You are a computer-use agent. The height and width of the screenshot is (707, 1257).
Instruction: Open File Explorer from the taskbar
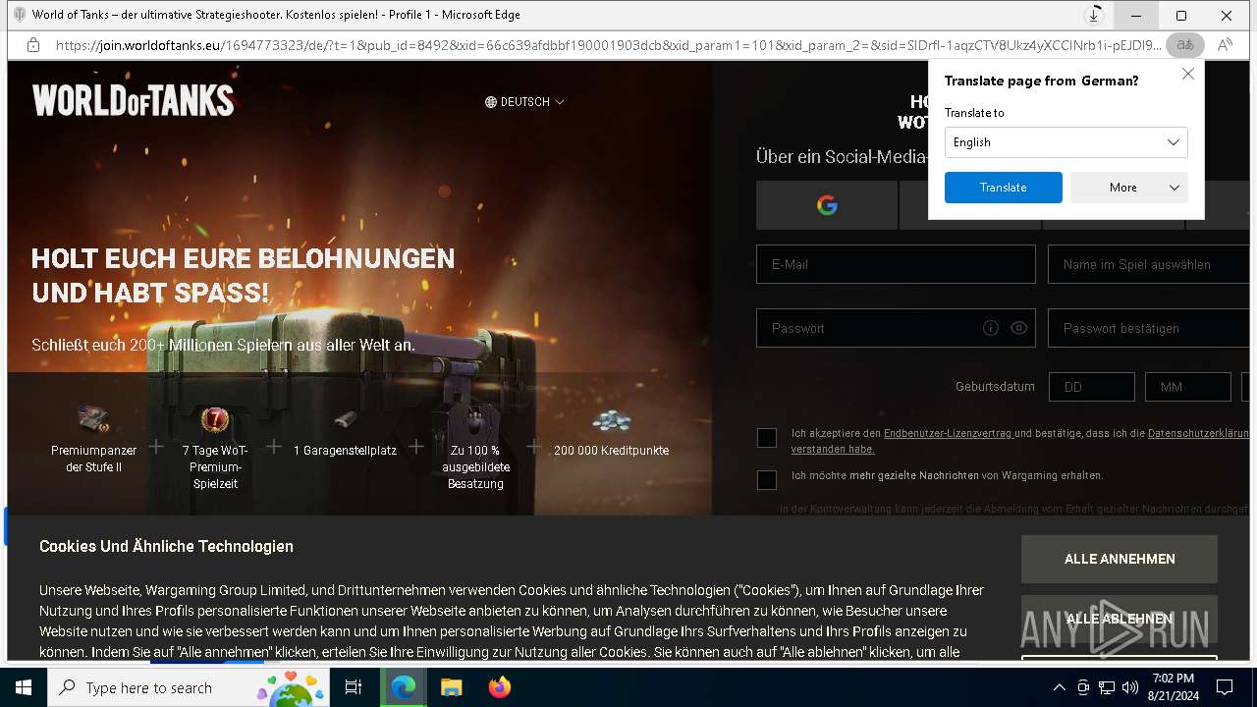451,687
